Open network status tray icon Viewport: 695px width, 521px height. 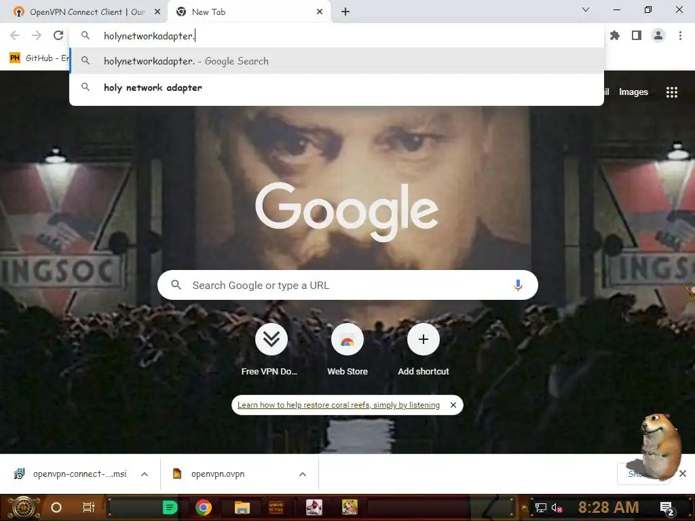tap(541, 507)
